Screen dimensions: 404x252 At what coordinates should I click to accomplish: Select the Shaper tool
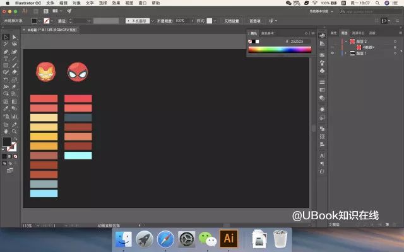(x=6, y=72)
